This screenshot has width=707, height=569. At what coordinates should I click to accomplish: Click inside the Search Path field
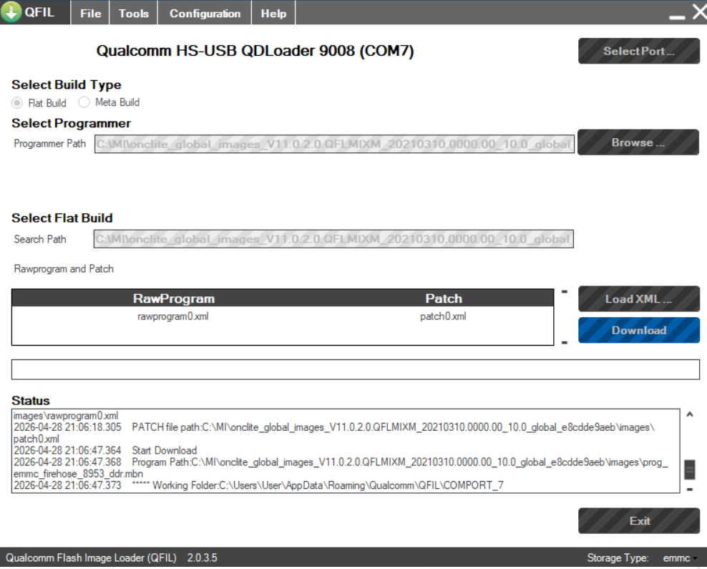pyautogui.click(x=333, y=239)
